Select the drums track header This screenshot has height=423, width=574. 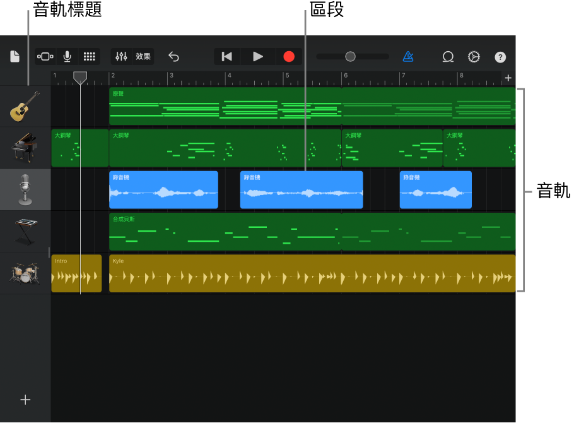coord(25,273)
